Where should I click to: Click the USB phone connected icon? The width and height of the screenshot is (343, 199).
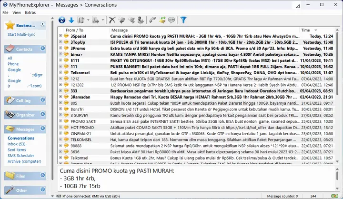(59, 196)
